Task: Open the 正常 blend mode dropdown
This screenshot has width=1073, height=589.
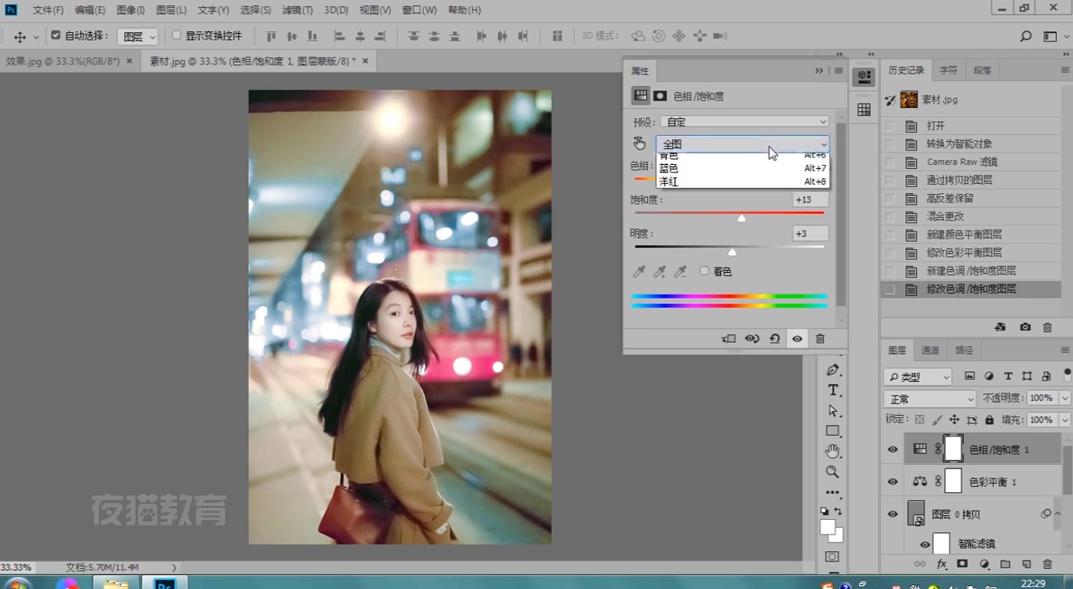Action: point(930,399)
